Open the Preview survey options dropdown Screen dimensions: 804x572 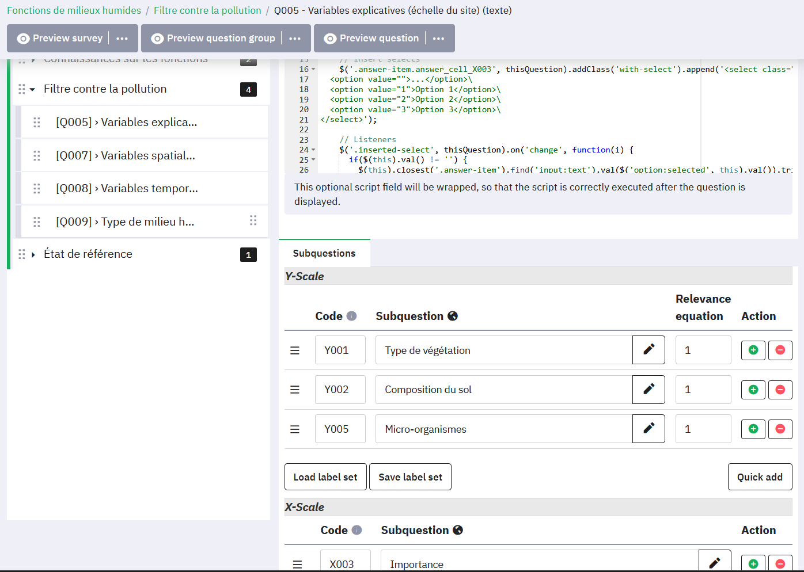[122, 39]
